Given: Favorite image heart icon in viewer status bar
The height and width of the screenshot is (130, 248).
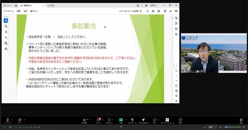Looking at the screenshot, I should 5,127.
